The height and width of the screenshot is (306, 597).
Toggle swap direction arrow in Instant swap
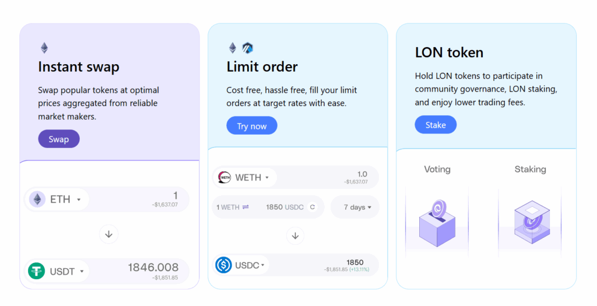pyautogui.click(x=108, y=234)
